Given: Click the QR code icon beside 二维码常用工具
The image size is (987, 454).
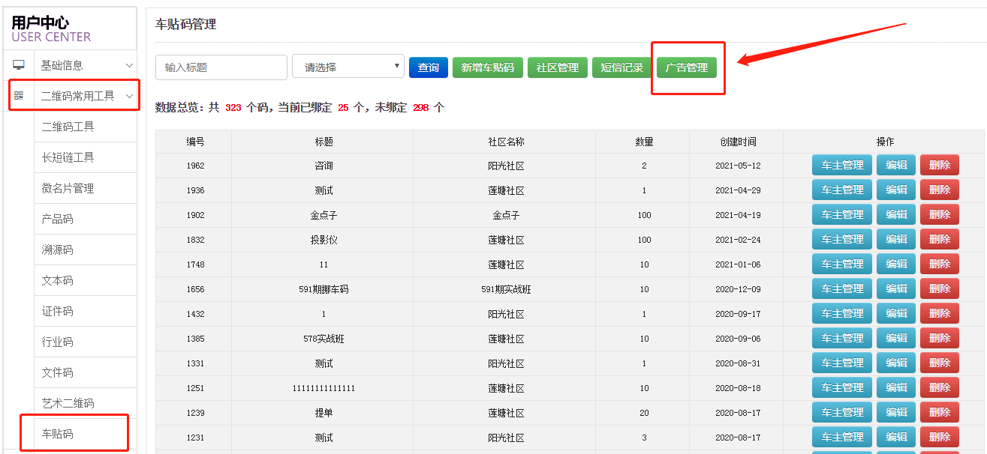Looking at the screenshot, I should [x=19, y=96].
